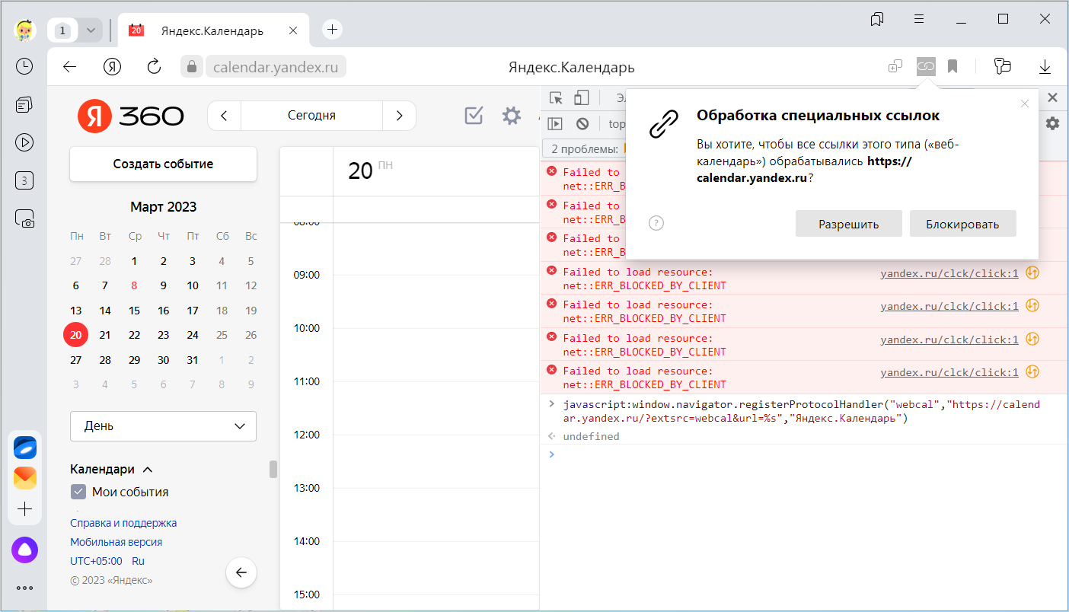Select March 8 in the mini calendar
The image size is (1069, 612).
[x=134, y=285]
